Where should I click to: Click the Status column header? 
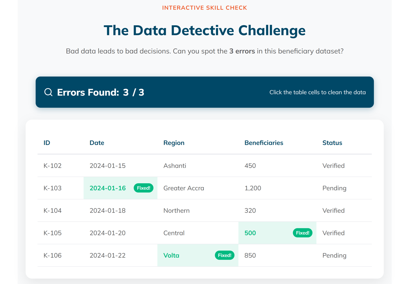tap(332, 143)
